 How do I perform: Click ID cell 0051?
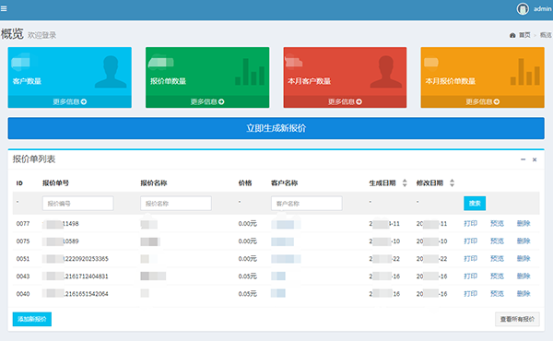click(23, 259)
